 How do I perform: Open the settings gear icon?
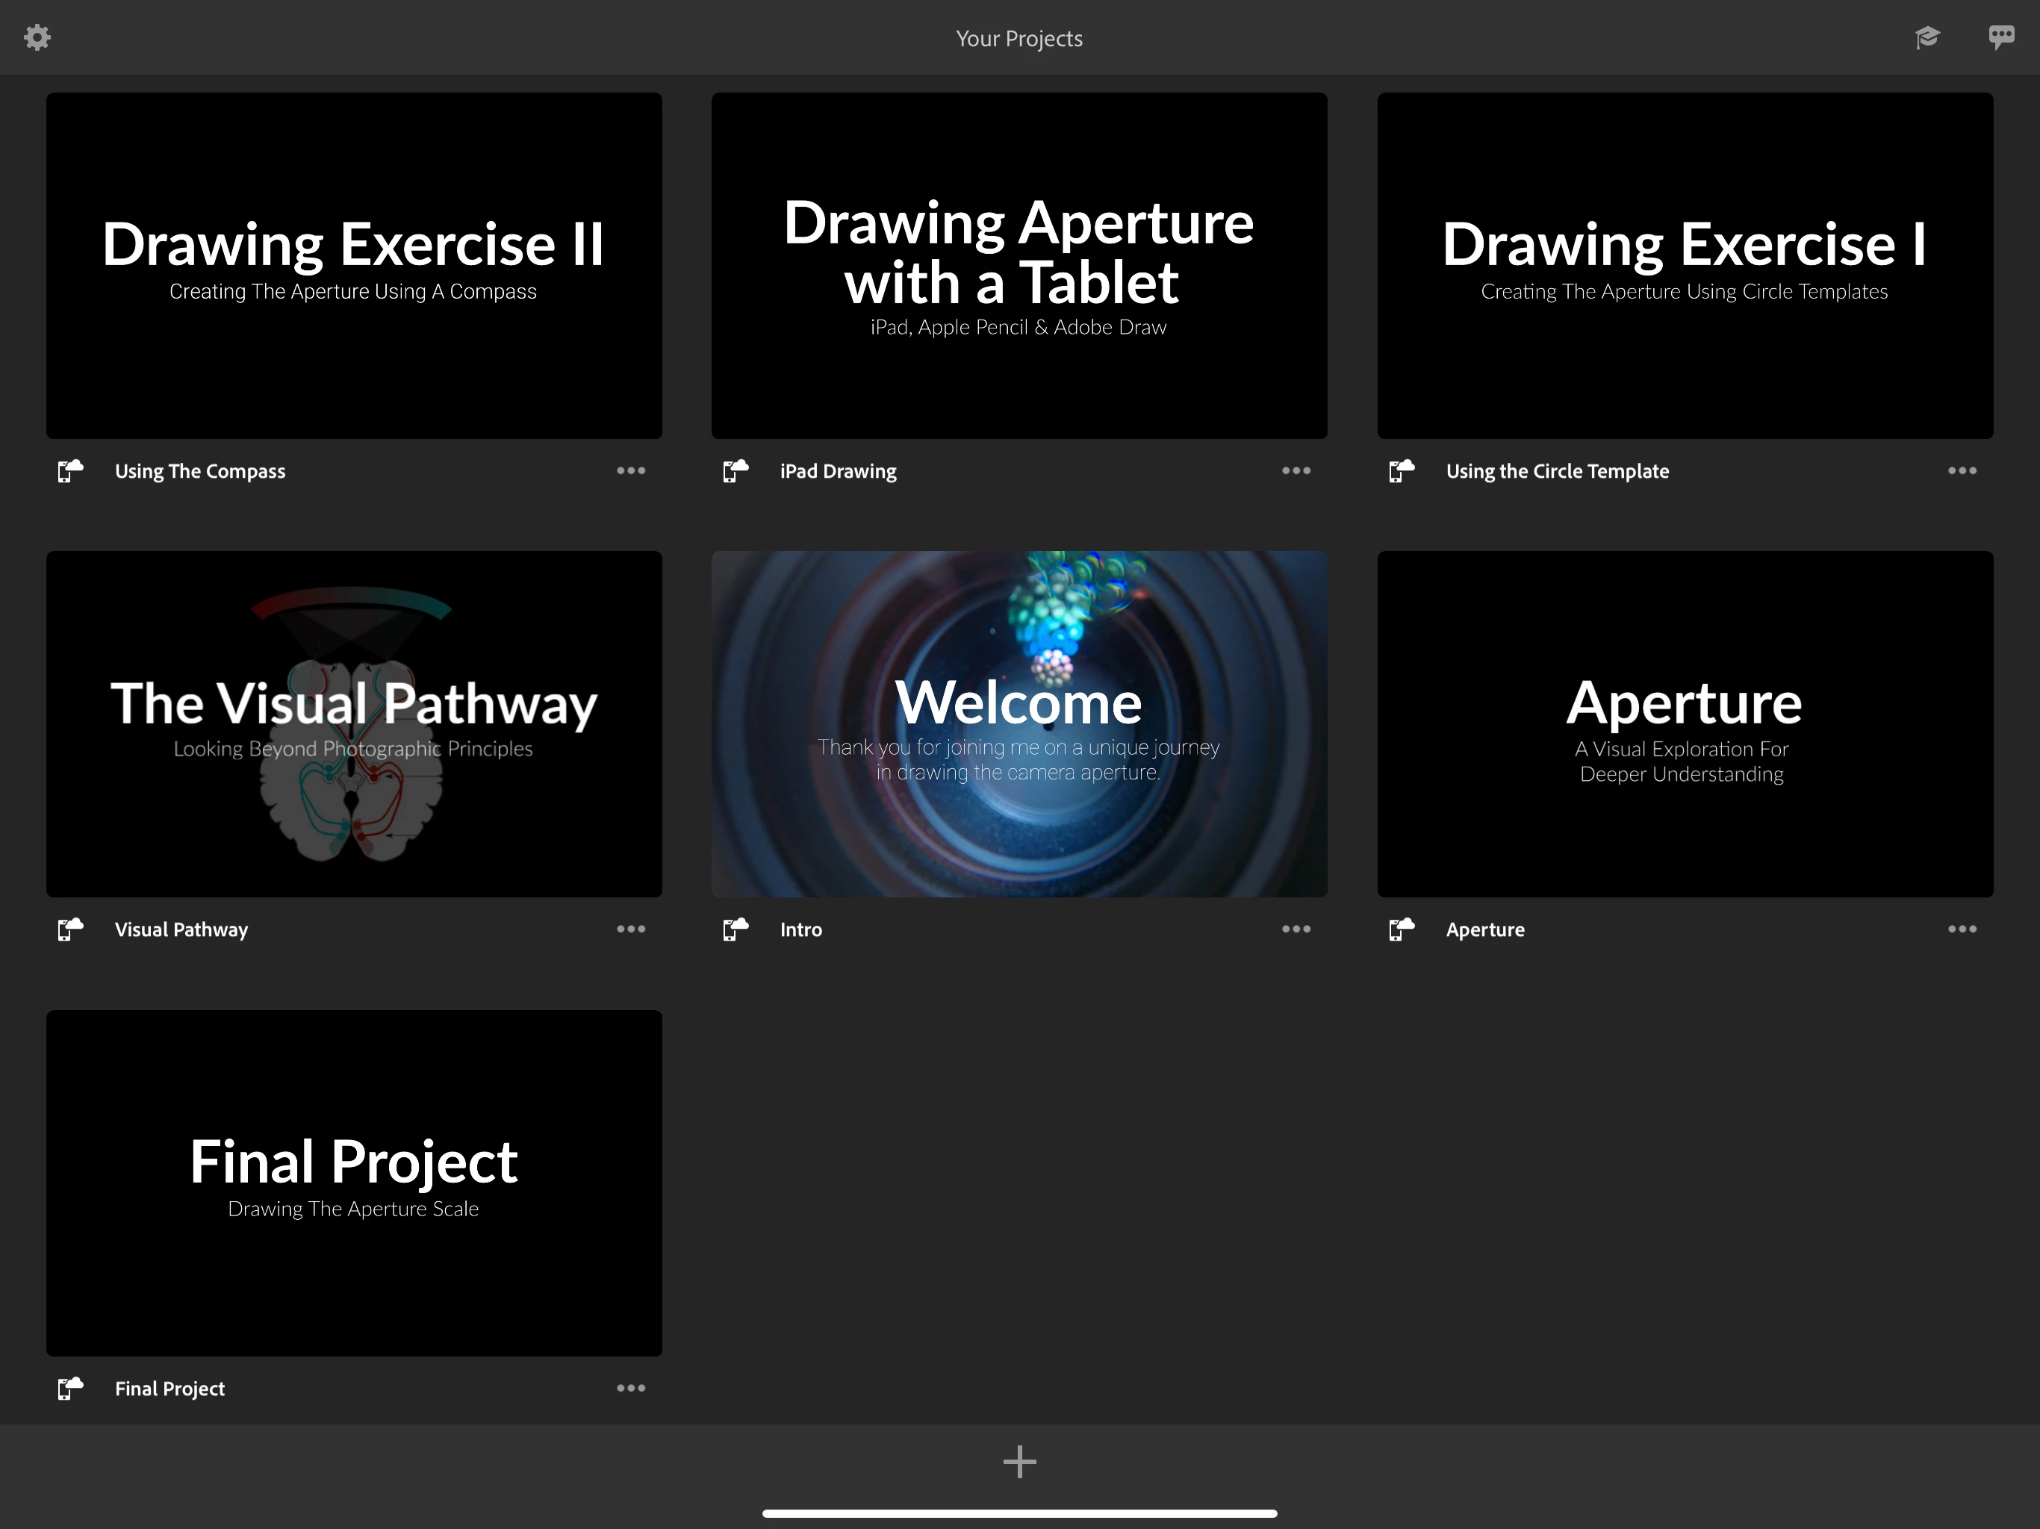click(37, 38)
